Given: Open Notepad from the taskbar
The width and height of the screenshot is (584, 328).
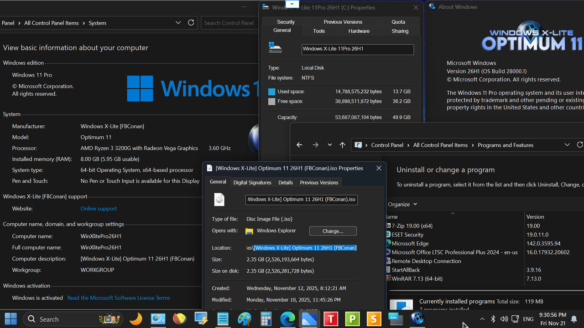Looking at the screenshot, I should tap(223, 319).
